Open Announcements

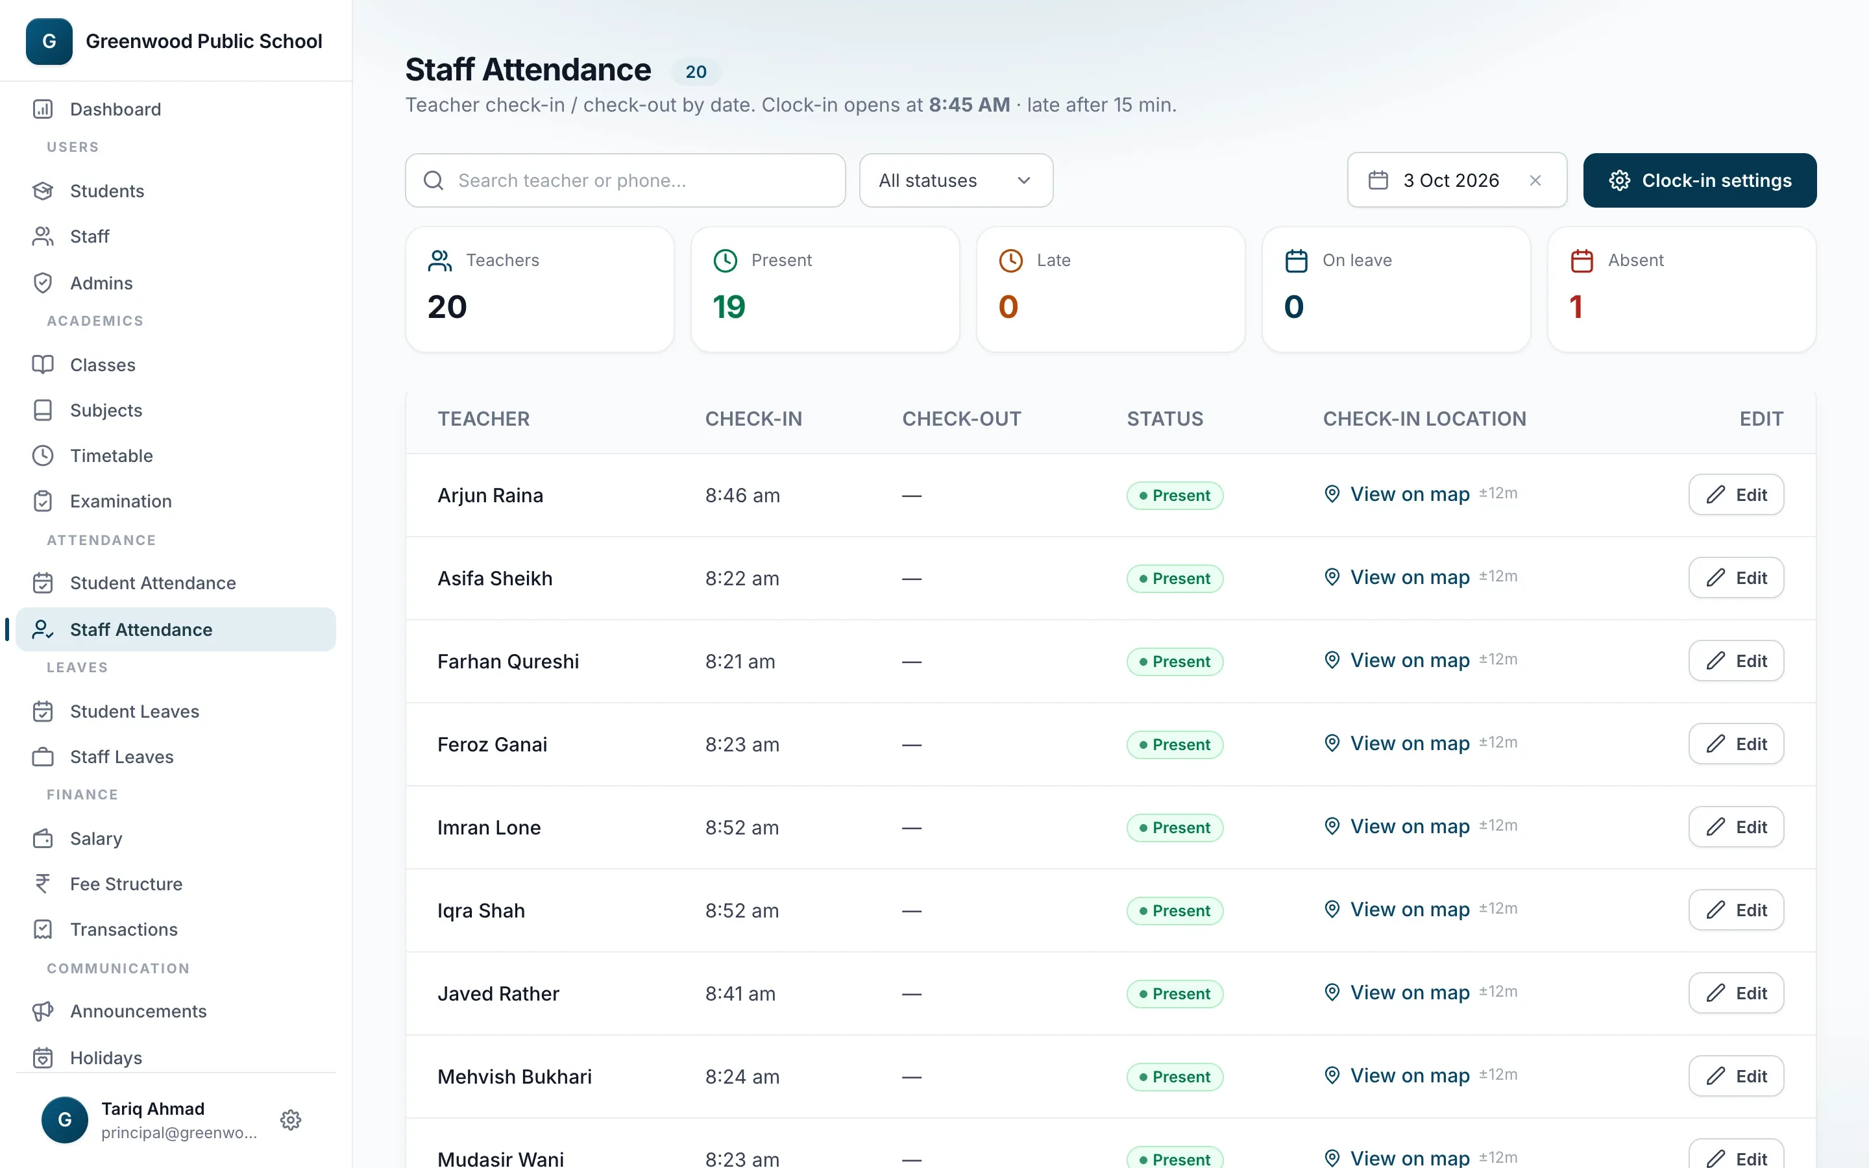point(175,1011)
